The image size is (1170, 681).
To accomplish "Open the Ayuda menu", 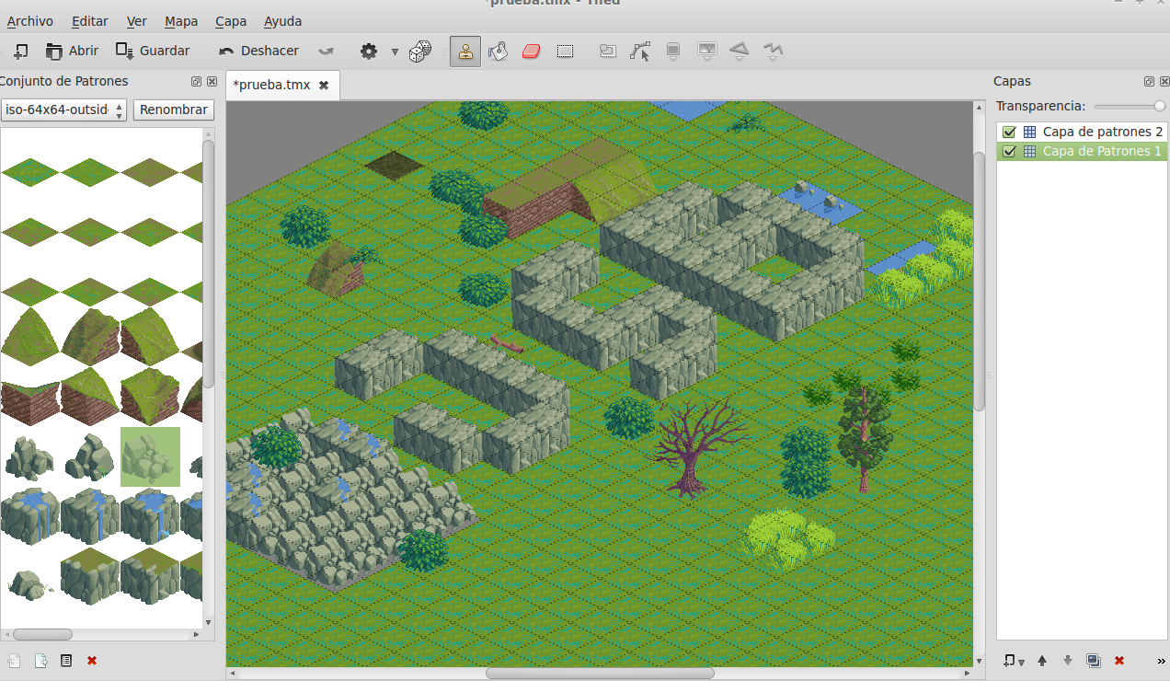I will tap(282, 21).
